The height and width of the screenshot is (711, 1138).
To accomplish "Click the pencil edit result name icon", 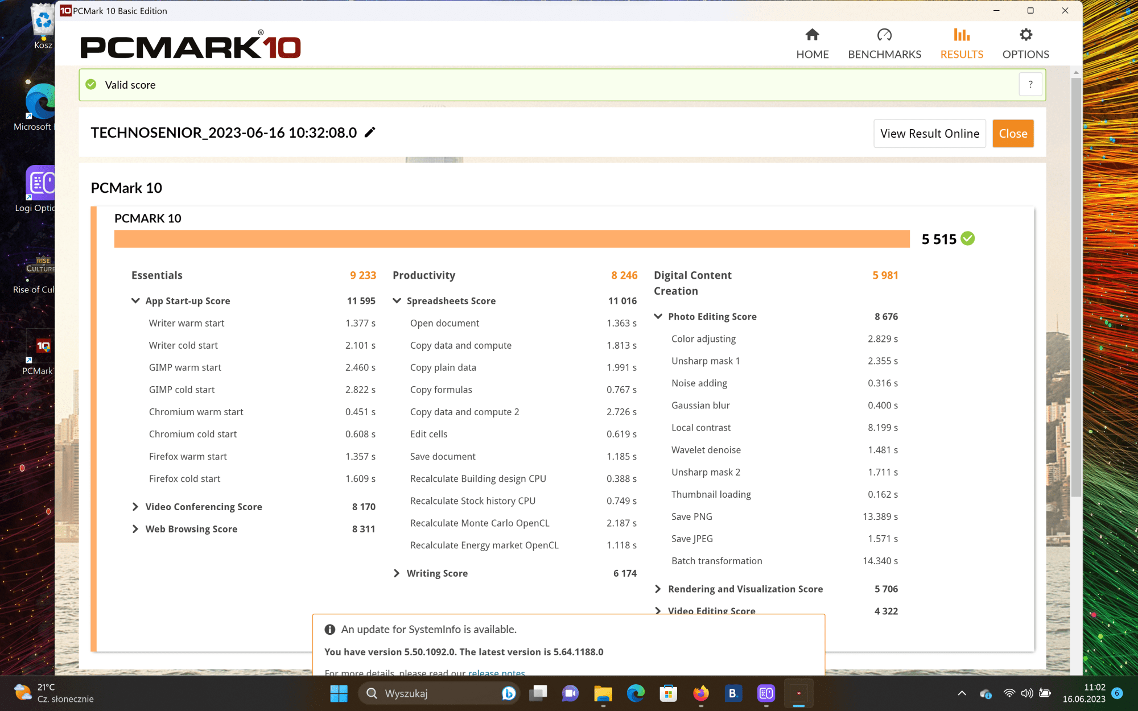I will click(x=370, y=133).
